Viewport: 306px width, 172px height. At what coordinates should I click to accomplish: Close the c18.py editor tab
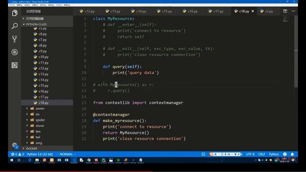click(x=253, y=11)
